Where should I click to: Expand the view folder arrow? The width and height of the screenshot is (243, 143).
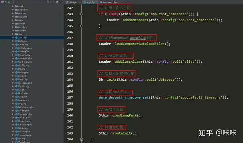[13, 34]
